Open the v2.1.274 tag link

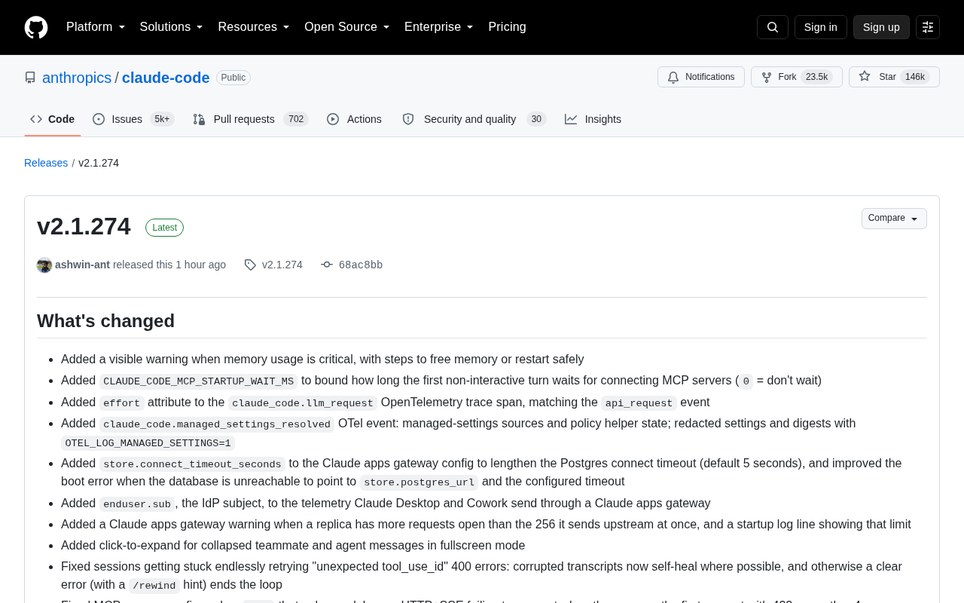click(282, 265)
